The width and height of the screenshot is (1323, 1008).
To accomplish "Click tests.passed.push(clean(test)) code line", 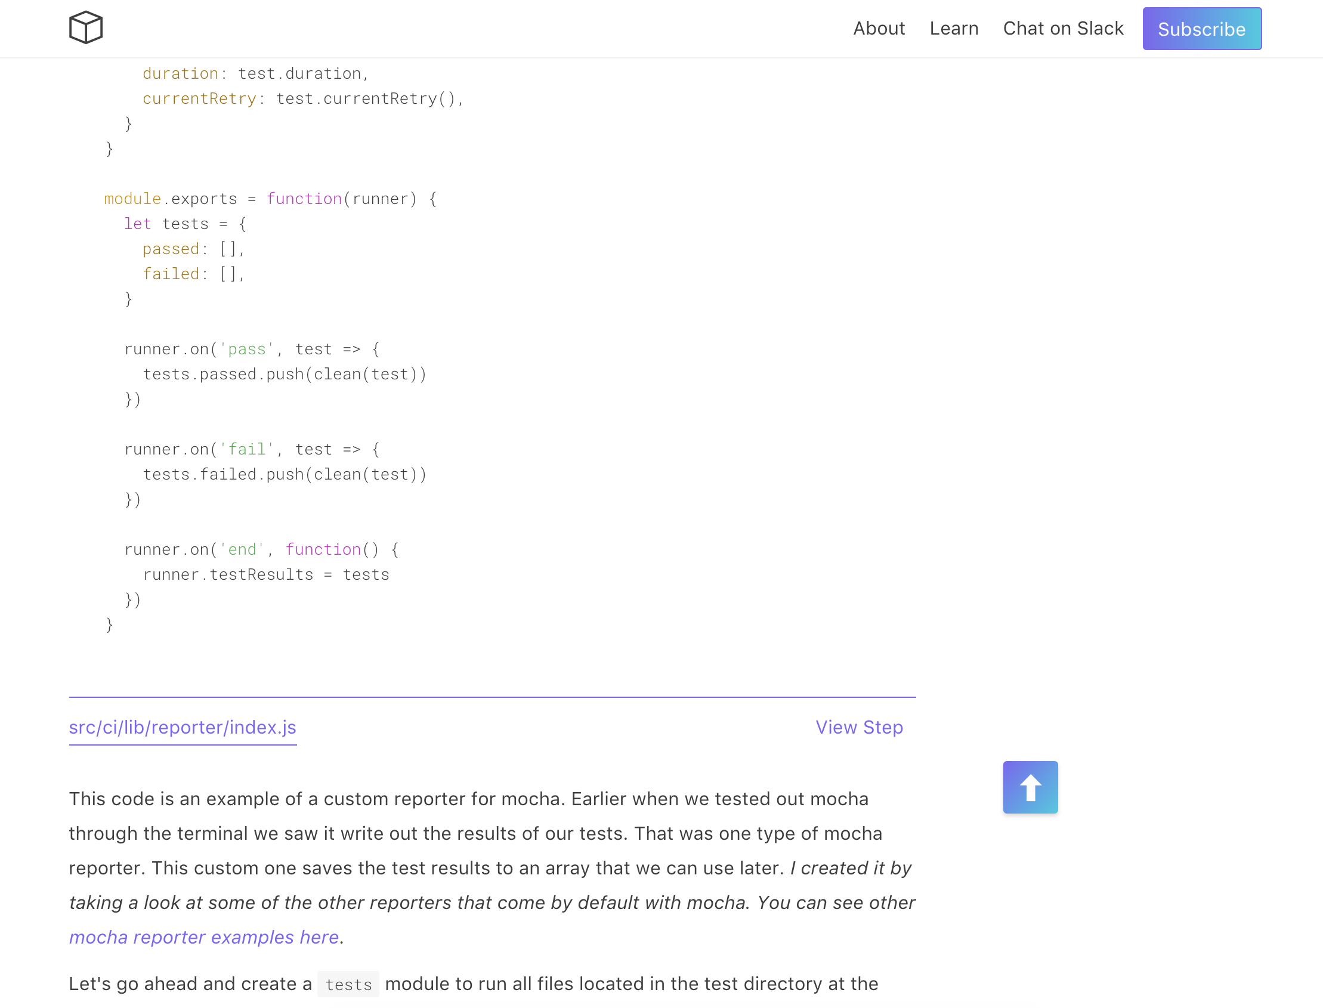I will click(x=285, y=375).
